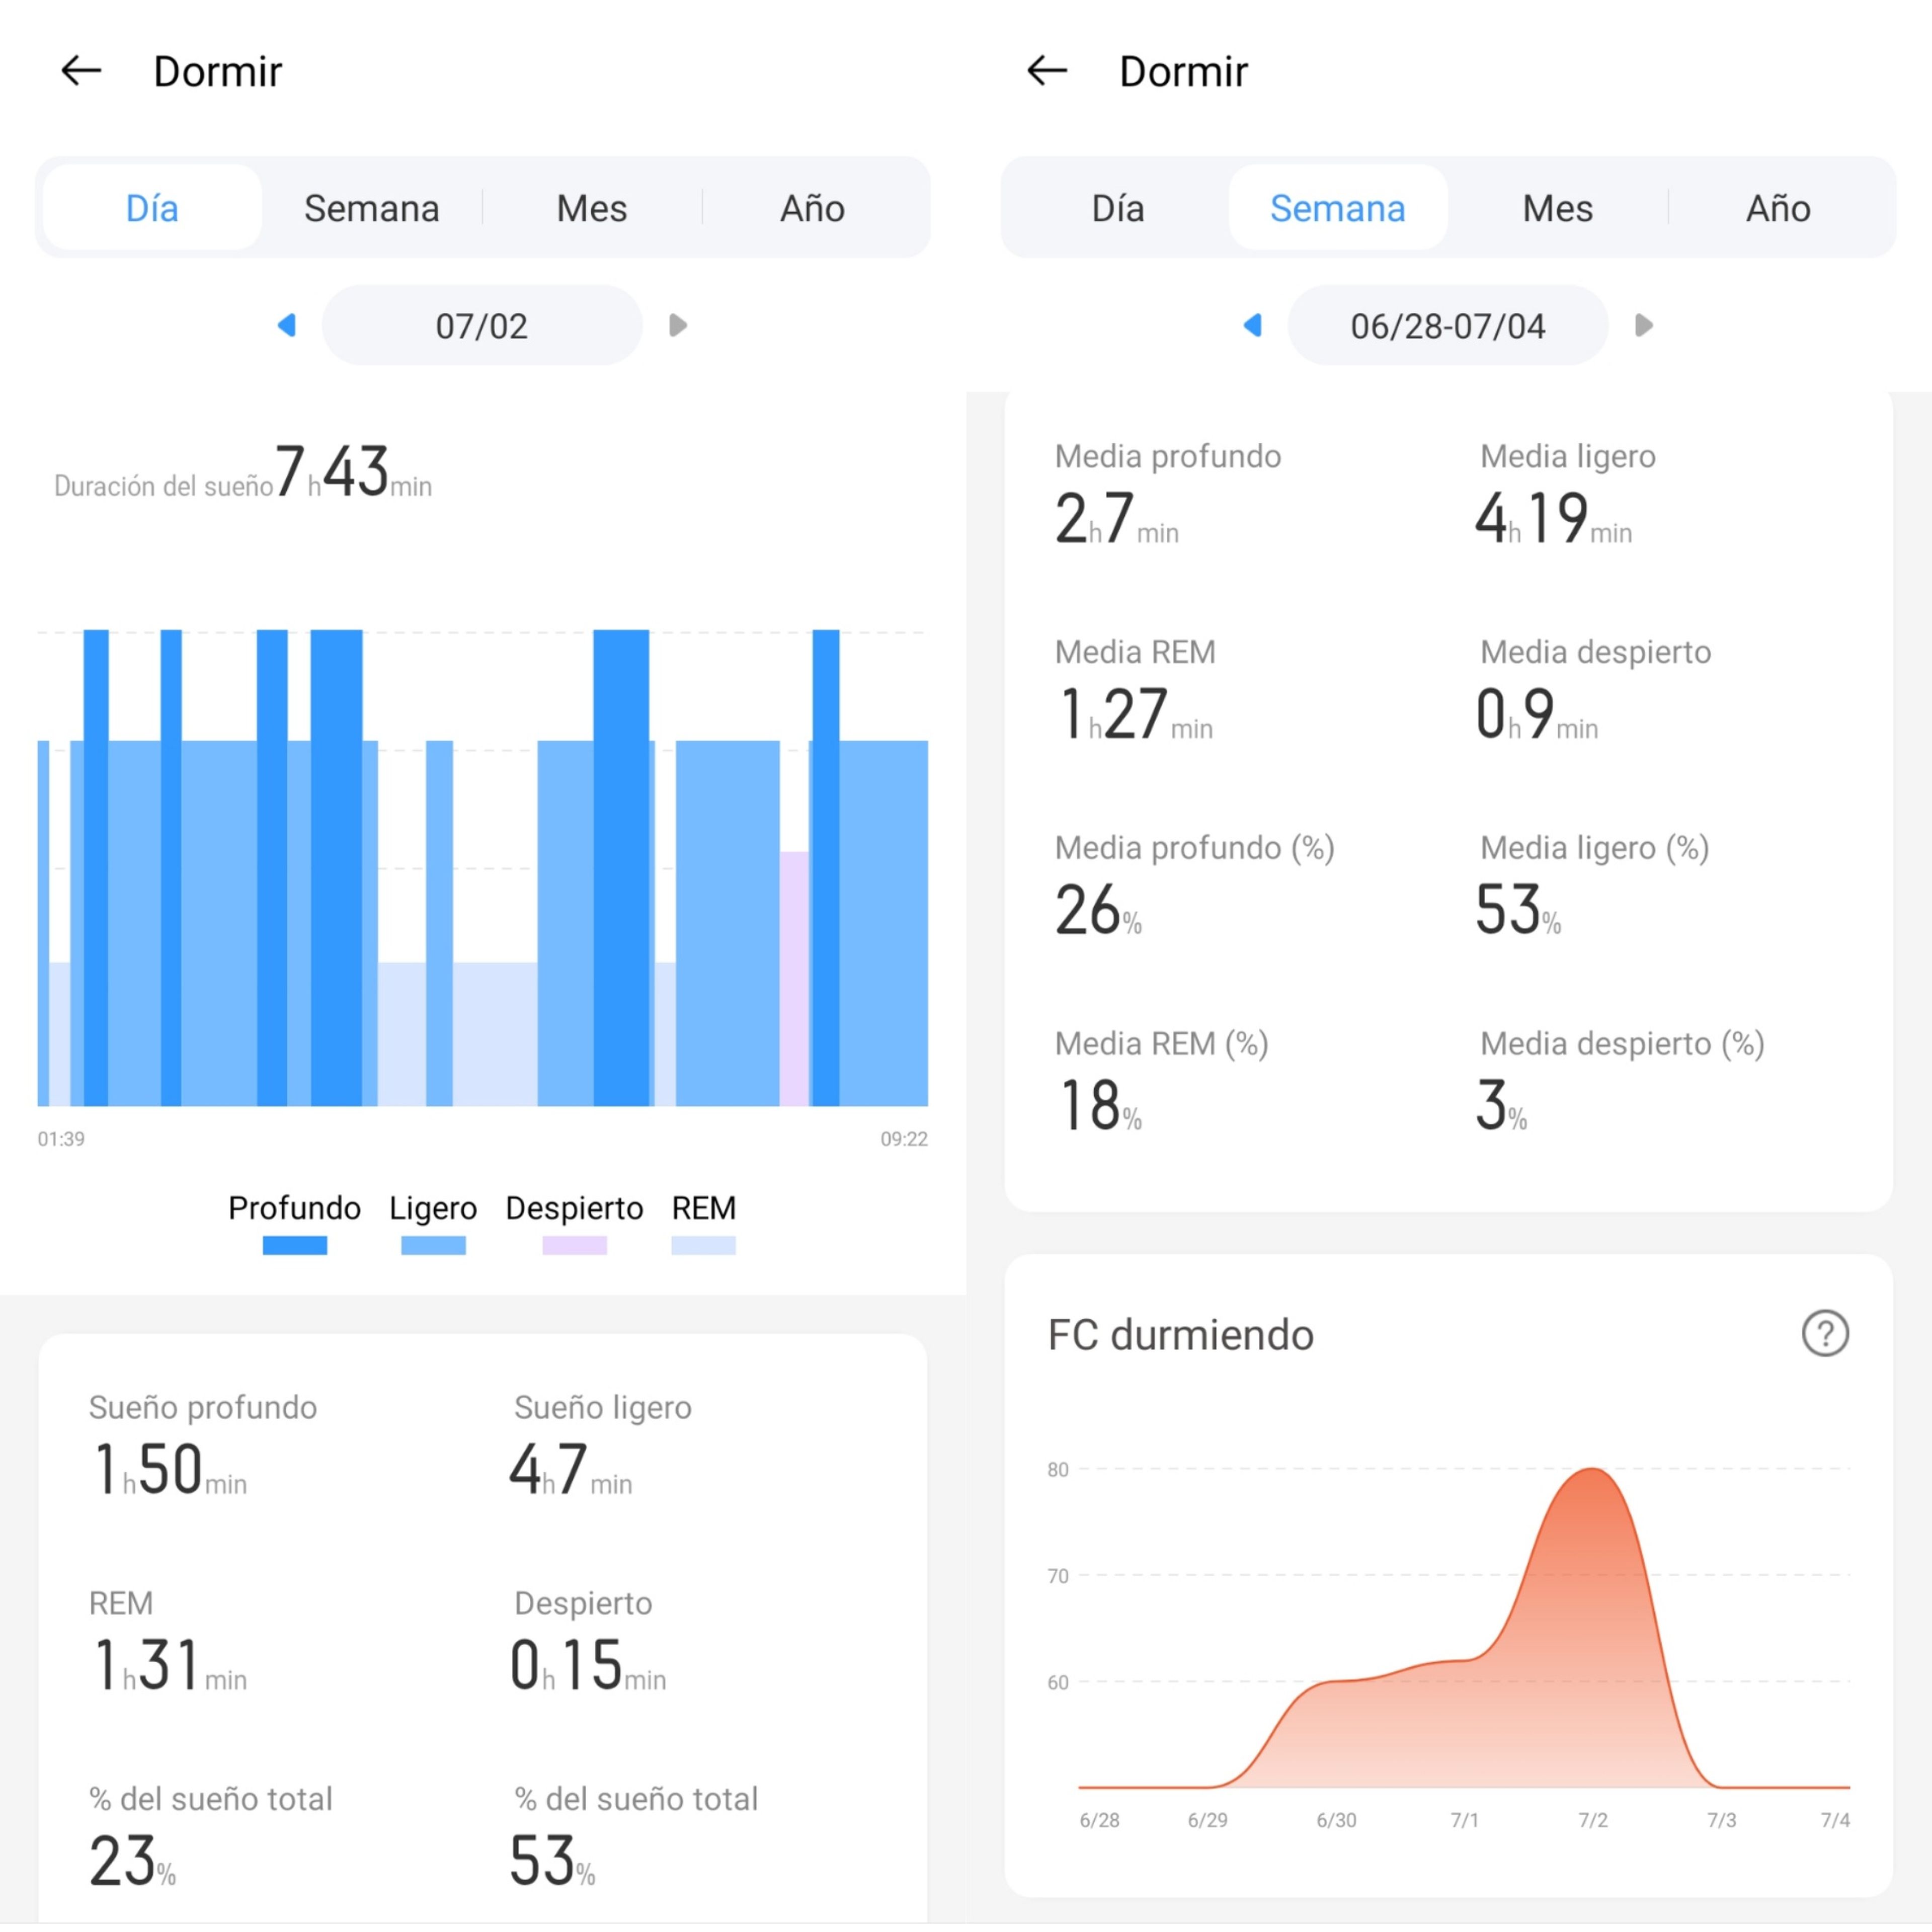
Task: Go to next week after 06/28-07/04
Action: [1643, 325]
